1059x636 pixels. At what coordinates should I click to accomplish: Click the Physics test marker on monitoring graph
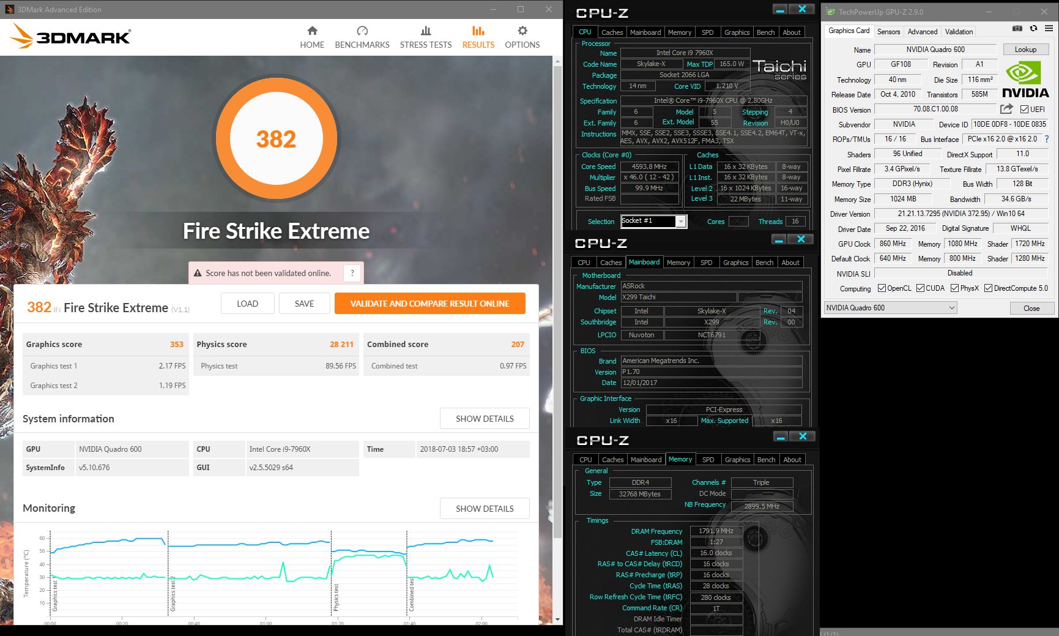pyautogui.click(x=336, y=597)
